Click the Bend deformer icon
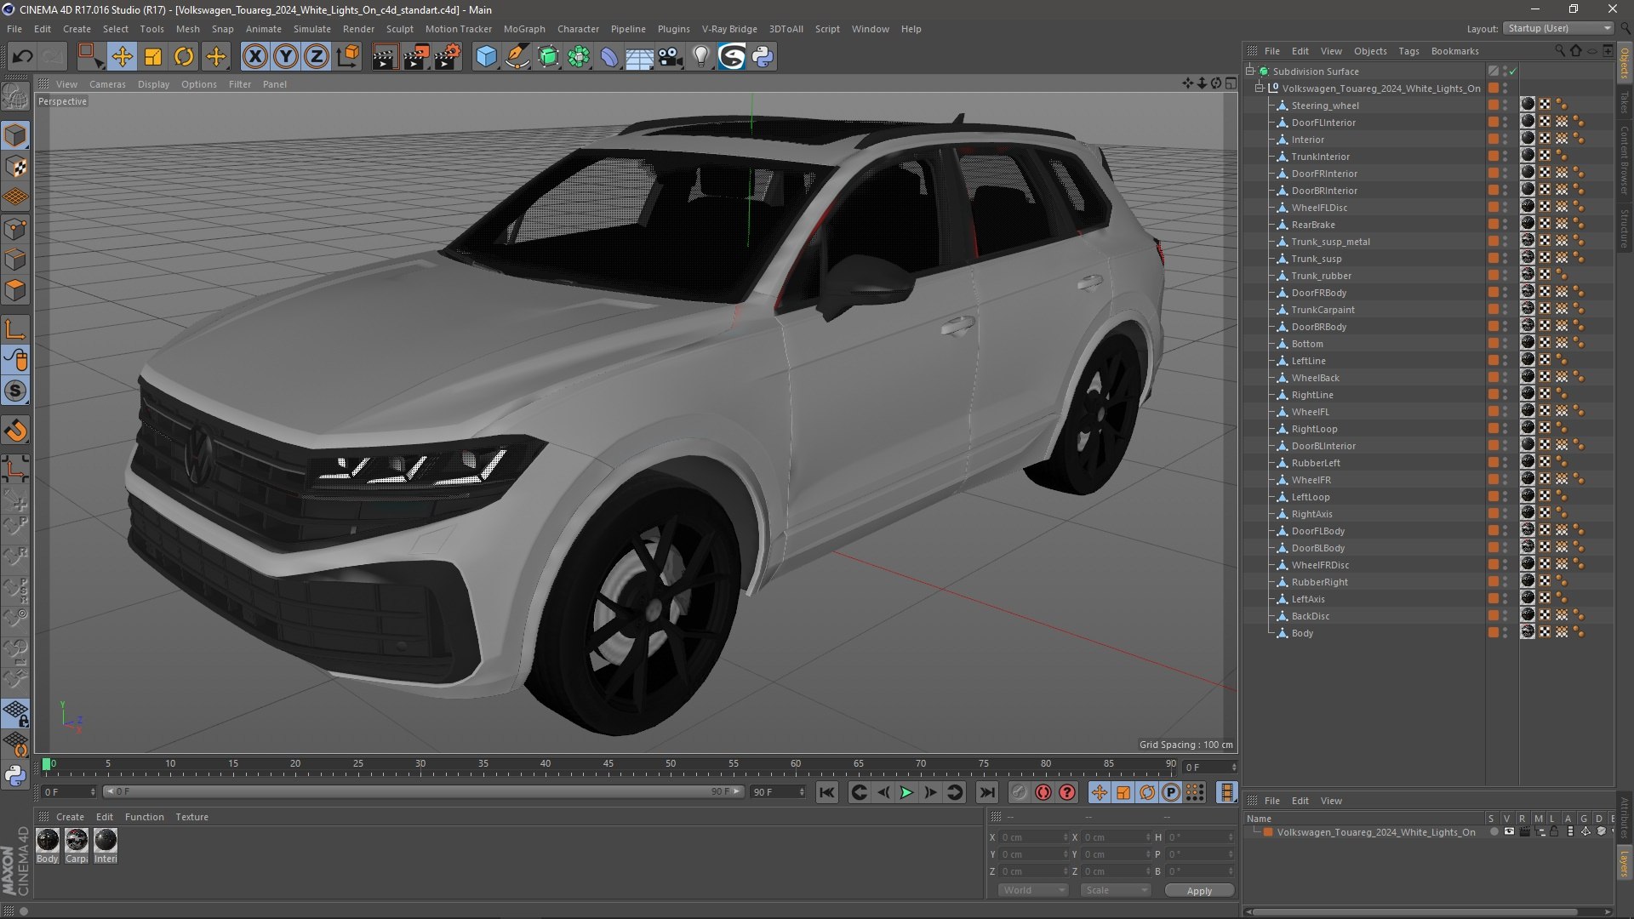 pos(609,57)
